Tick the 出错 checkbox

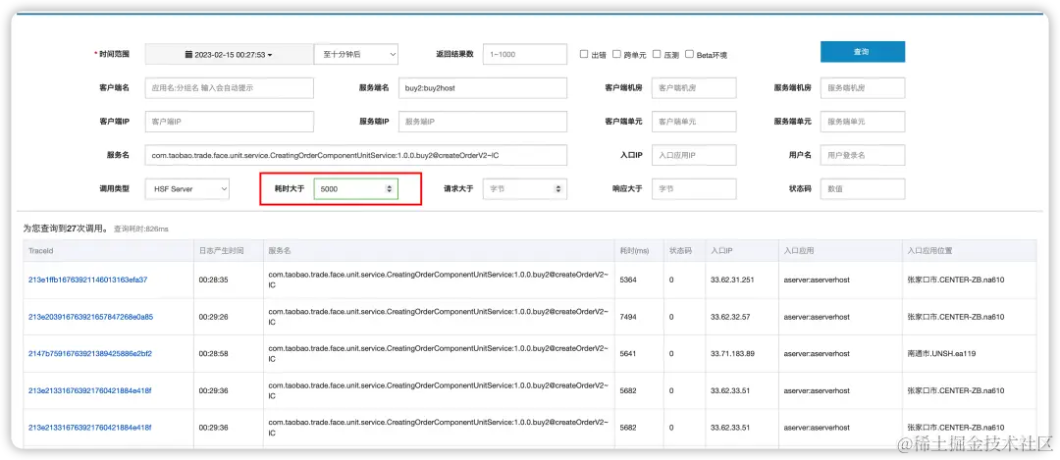[584, 54]
